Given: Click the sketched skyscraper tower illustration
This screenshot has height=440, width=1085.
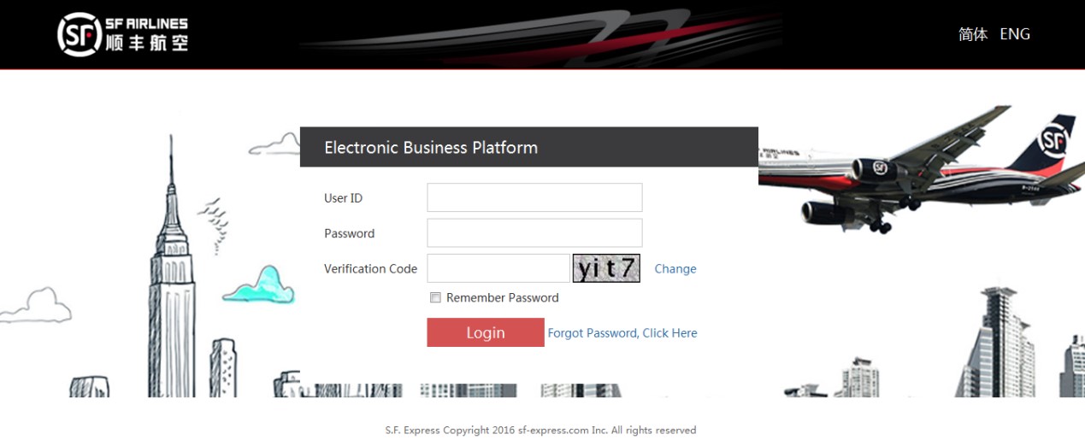Looking at the screenshot, I should pos(171,282).
